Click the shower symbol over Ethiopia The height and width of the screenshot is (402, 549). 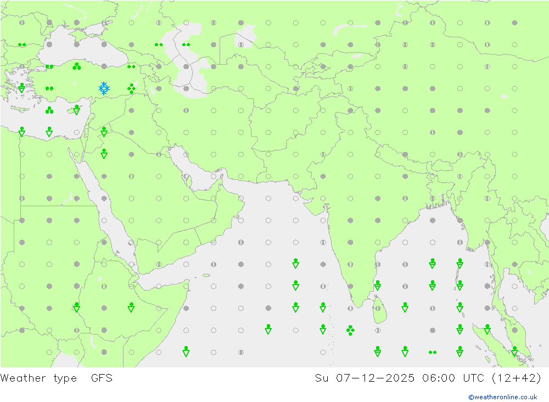click(131, 308)
